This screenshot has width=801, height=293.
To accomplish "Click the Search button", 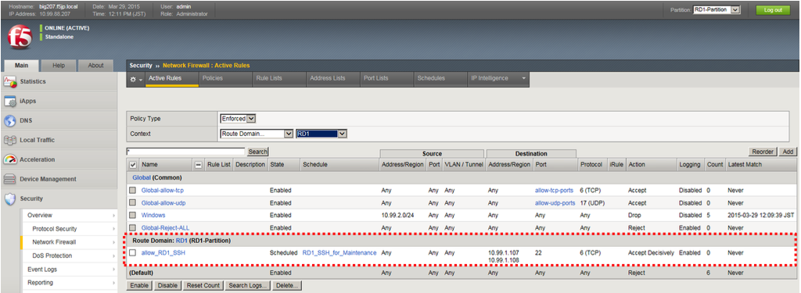I will coord(257,152).
